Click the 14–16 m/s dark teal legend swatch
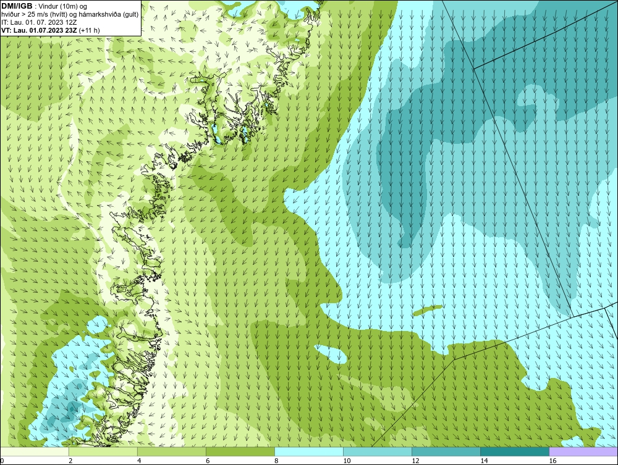618x465 pixels. pos(514,451)
